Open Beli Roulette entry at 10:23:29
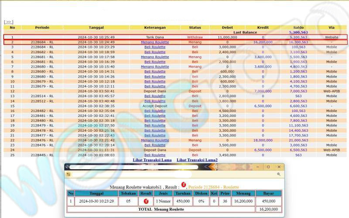The image size is (349, 218). point(155,47)
